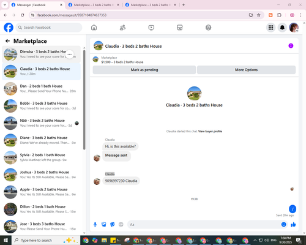Focus the Search Facebook field

[49, 28]
